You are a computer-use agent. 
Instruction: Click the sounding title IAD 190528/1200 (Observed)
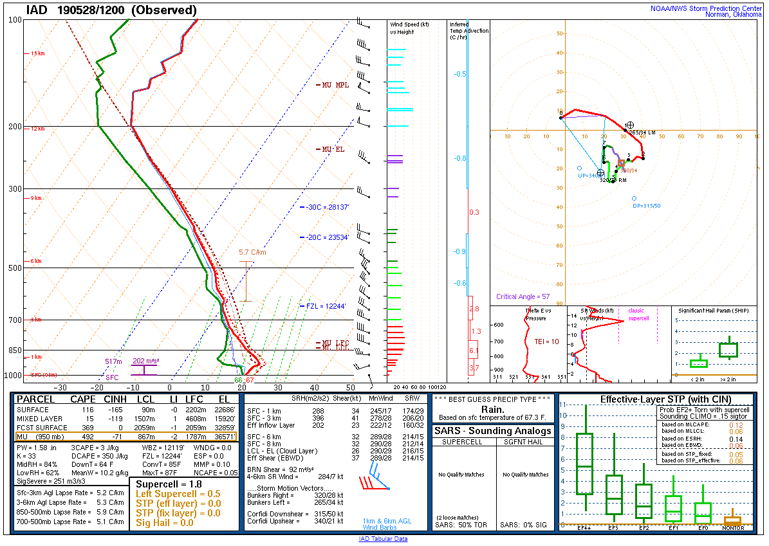[111, 10]
